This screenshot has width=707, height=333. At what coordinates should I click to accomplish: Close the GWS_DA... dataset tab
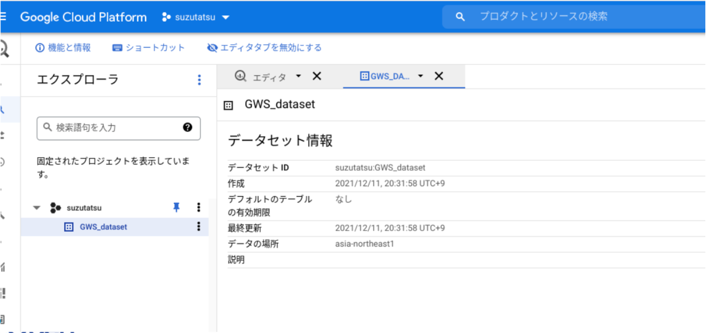(x=438, y=76)
